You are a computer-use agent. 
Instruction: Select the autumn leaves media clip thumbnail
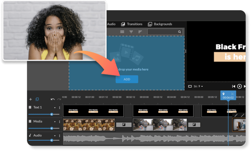pyautogui.click(x=89, y=125)
